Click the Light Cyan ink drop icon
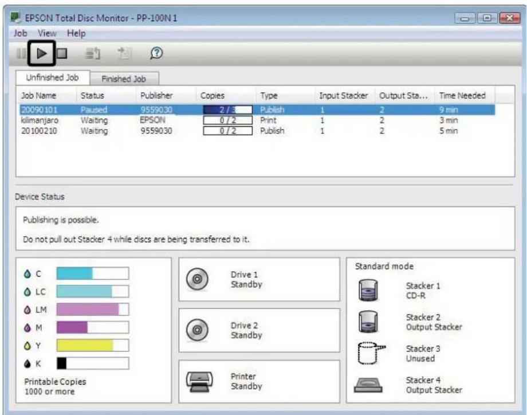527x415 pixels. pos(27,292)
